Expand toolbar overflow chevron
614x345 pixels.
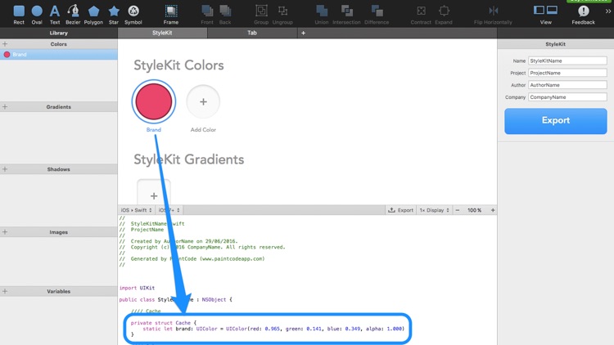(x=607, y=11)
